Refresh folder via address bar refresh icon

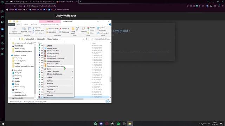[86, 39]
